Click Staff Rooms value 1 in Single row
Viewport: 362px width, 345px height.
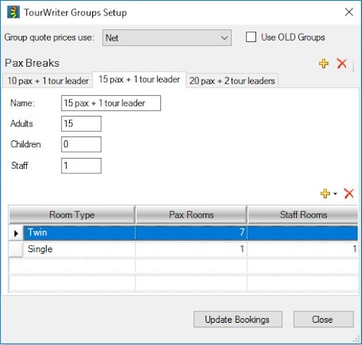point(303,249)
